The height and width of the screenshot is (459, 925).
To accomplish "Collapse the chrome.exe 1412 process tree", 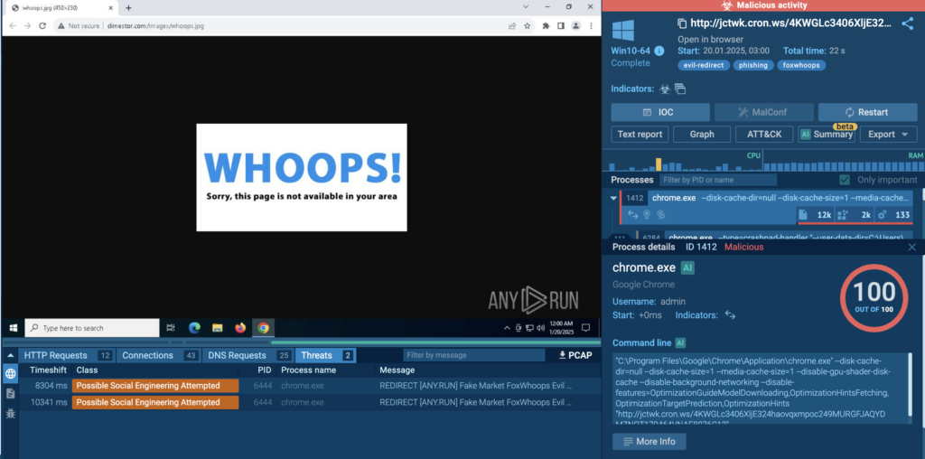I will tap(614, 198).
